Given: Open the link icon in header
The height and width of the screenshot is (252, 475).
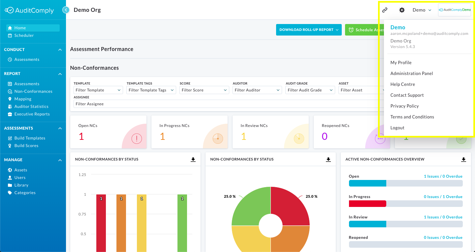Looking at the screenshot, I should (385, 10).
